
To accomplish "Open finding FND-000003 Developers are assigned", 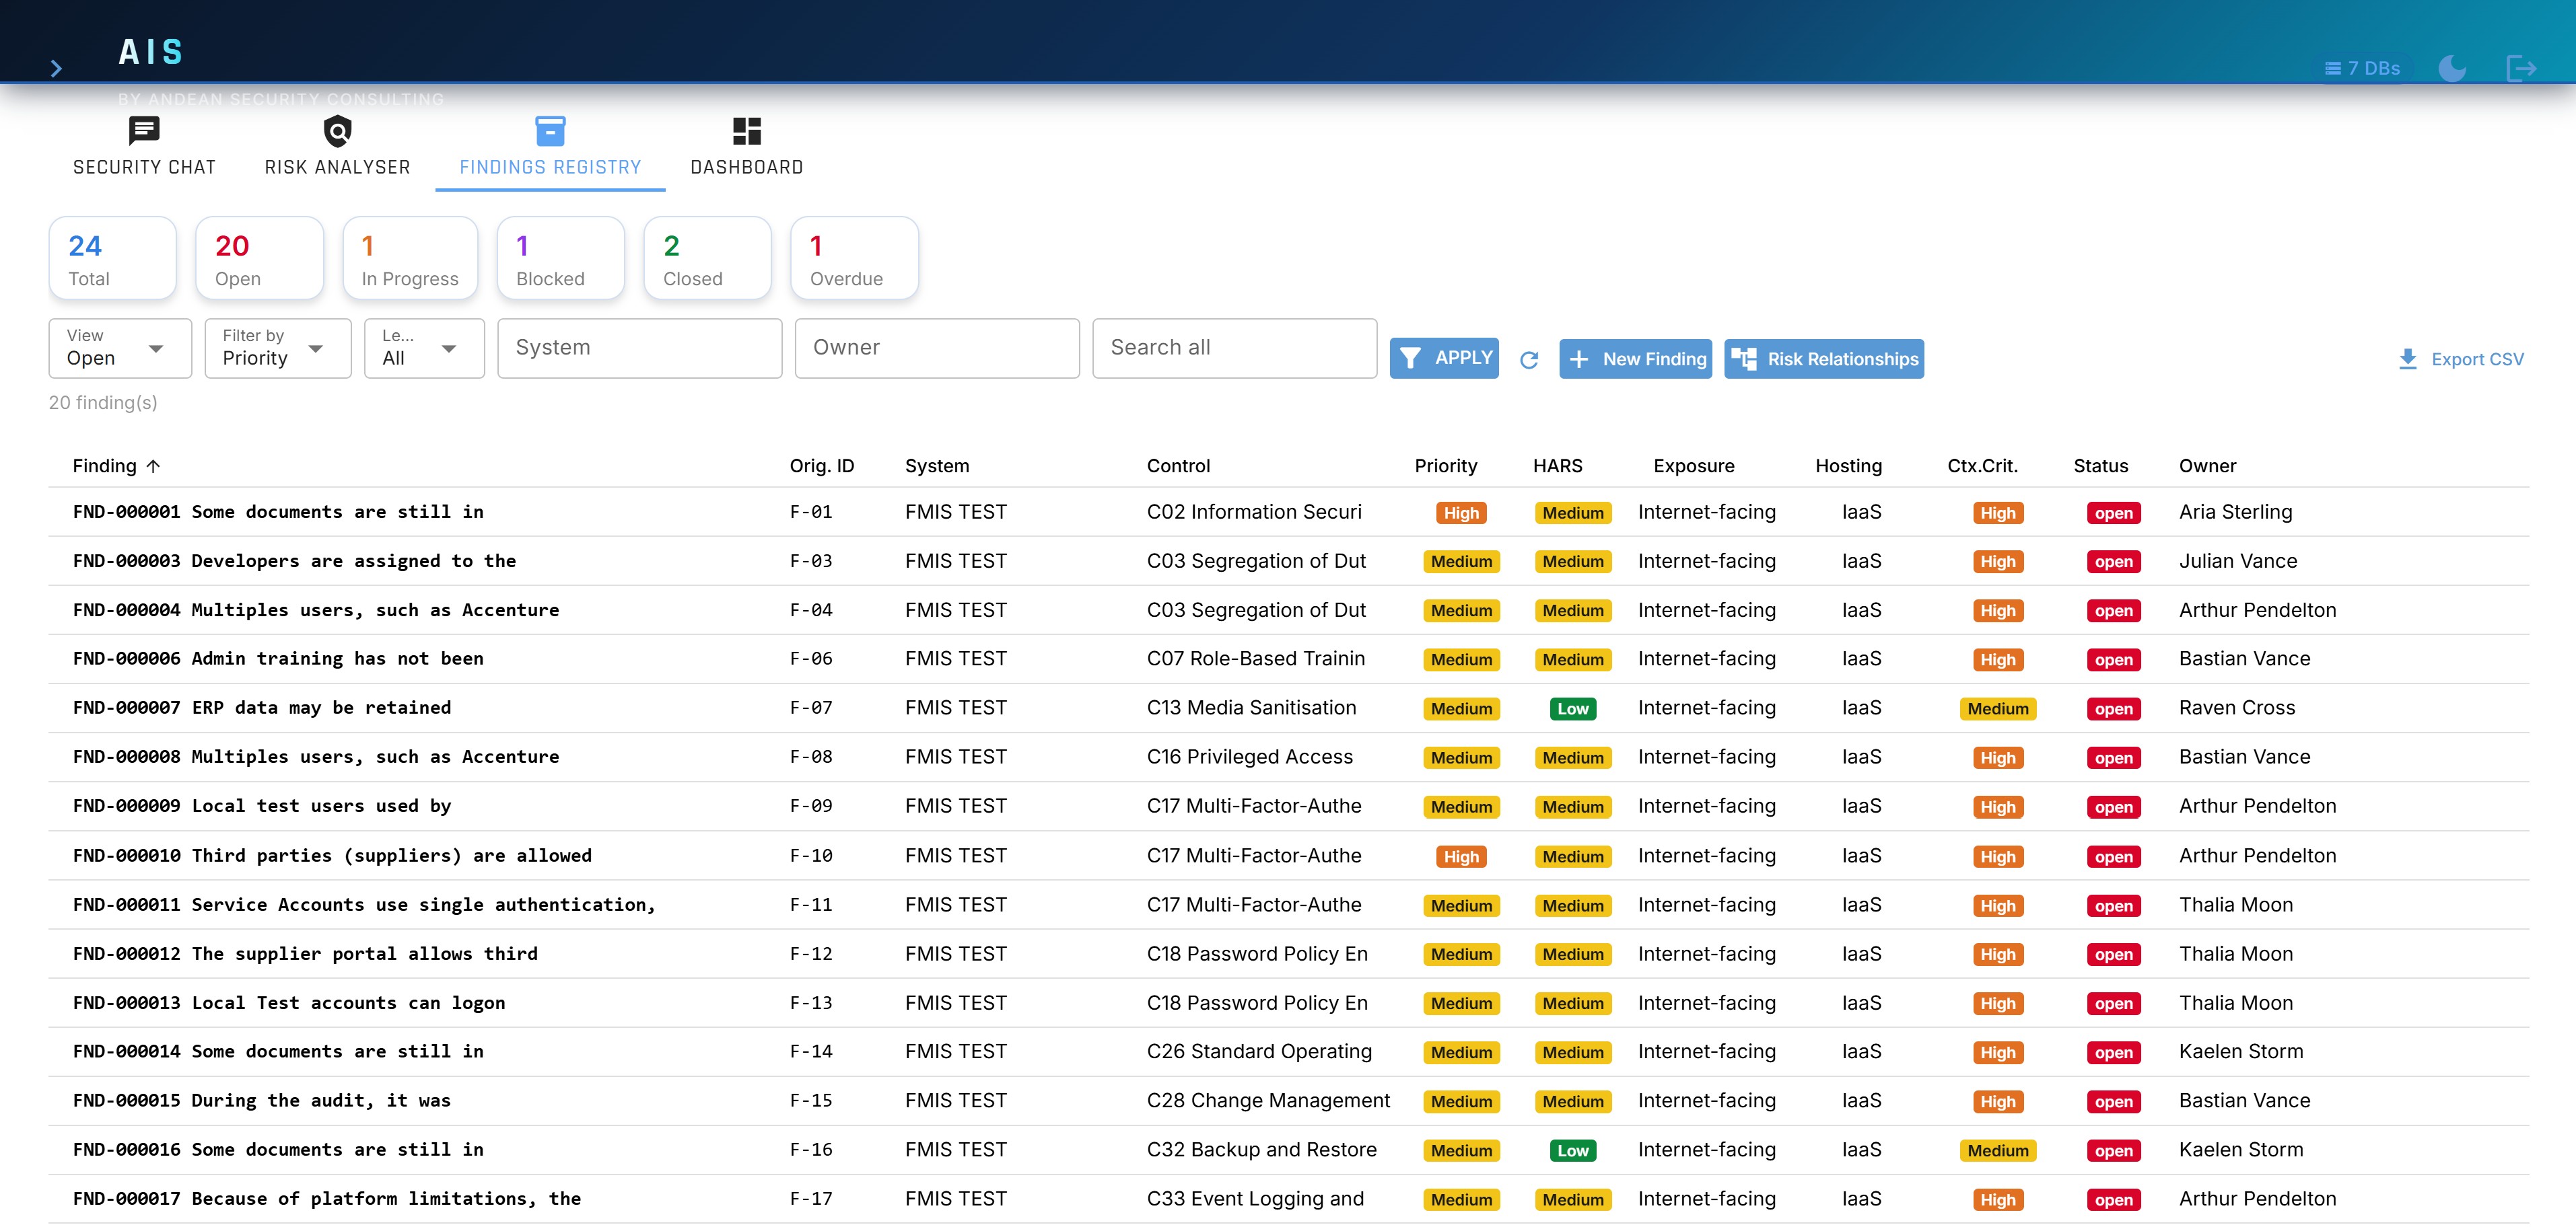I will coord(294,560).
